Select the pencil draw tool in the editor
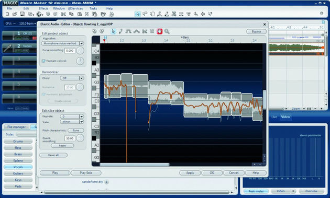 coord(120,31)
